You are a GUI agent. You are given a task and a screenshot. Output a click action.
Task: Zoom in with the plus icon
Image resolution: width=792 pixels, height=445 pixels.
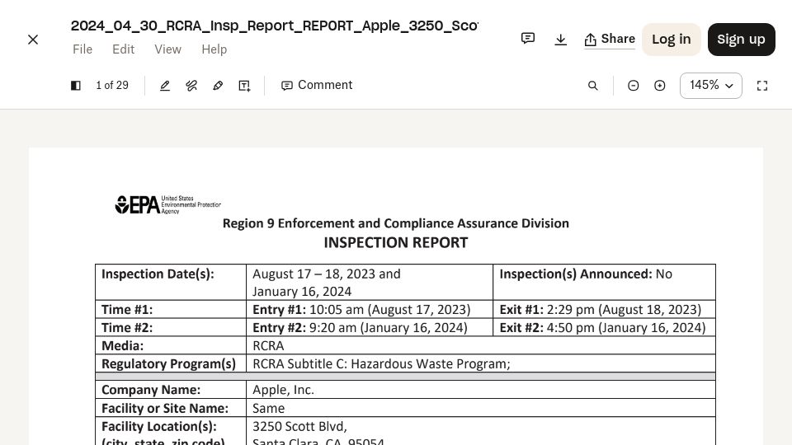pyautogui.click(x=660, y=86)
